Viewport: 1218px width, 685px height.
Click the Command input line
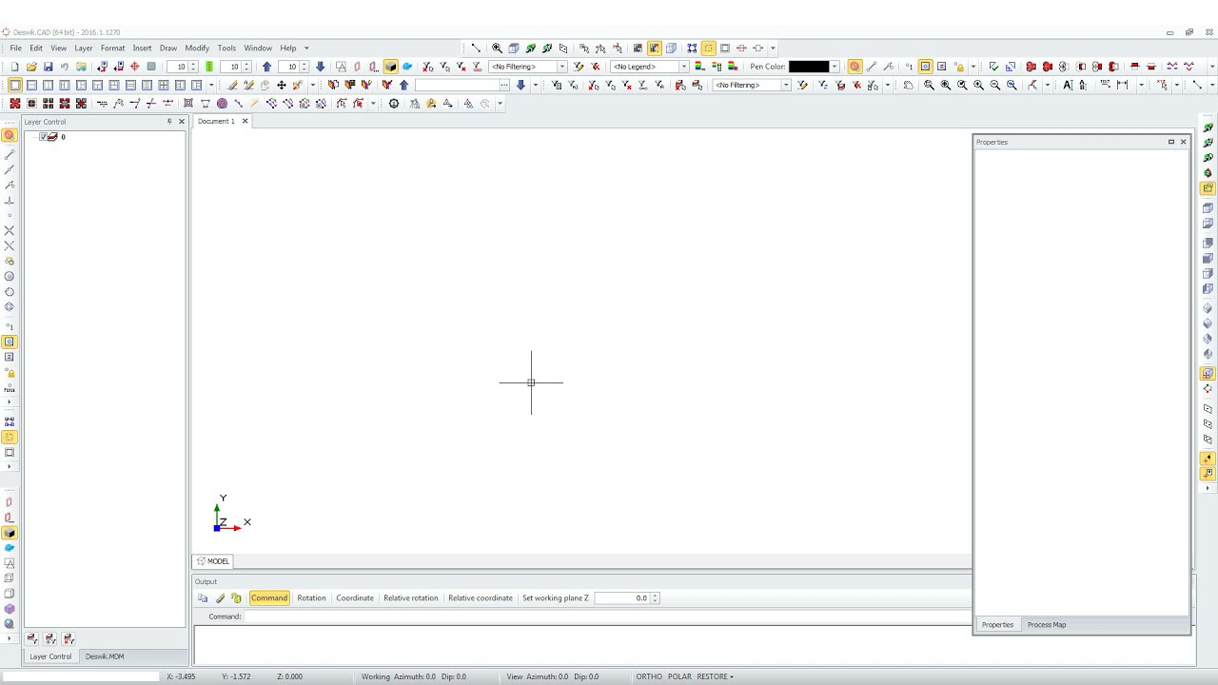point(609,616)
